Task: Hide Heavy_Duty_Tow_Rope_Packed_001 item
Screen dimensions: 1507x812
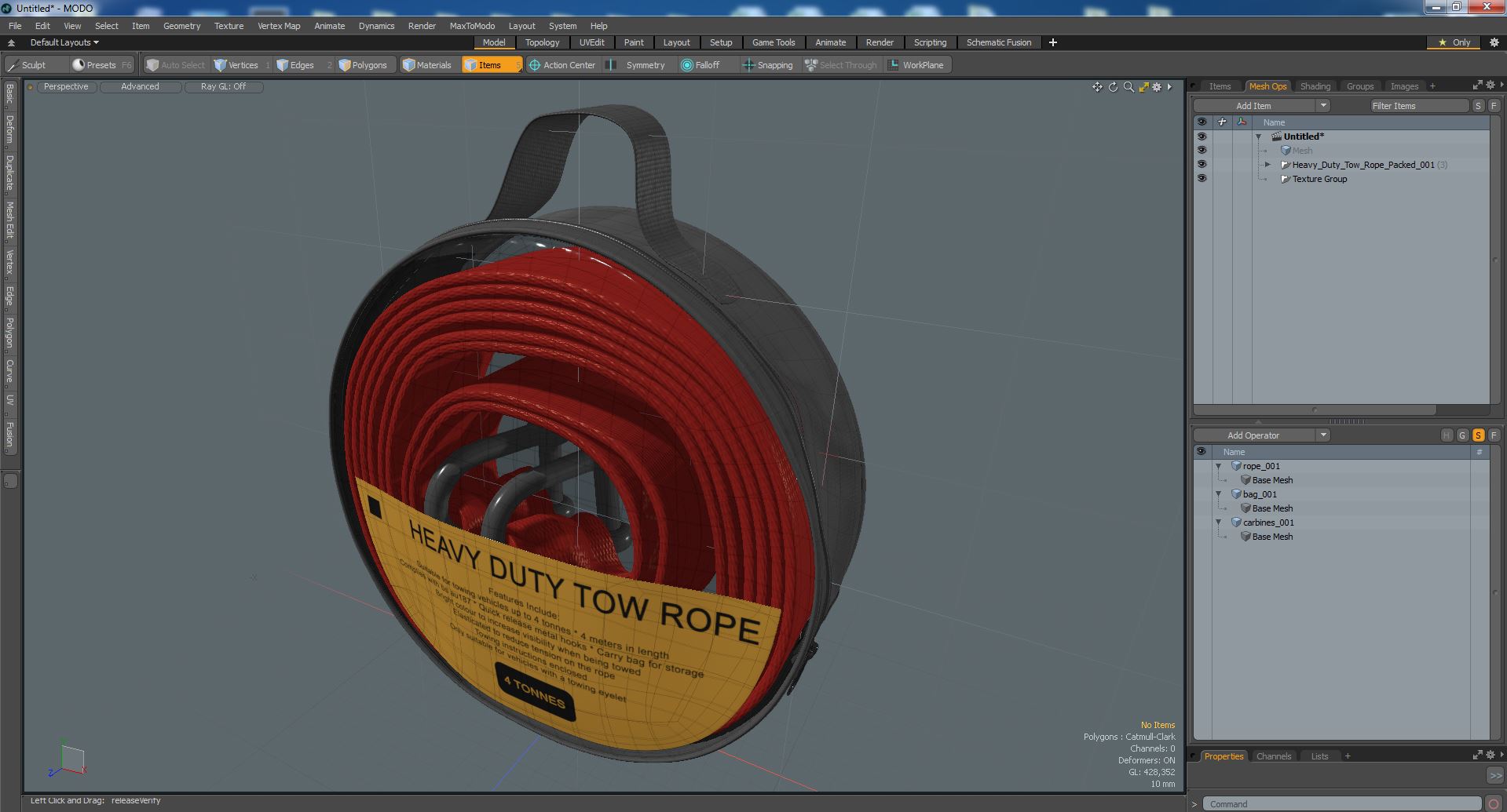Action: (1202, 165)
